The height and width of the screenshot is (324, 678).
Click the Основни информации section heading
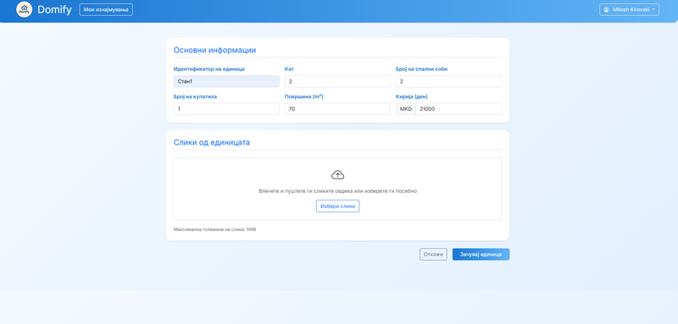(x=215, y=50)
